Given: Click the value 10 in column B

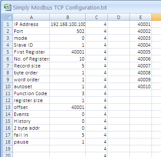Looking at the screenshot, I should pyautogui.click(x=68, y=59).
